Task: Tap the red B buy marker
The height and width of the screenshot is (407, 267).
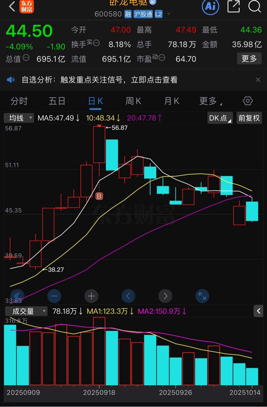Action: click(x=99, y=196)
